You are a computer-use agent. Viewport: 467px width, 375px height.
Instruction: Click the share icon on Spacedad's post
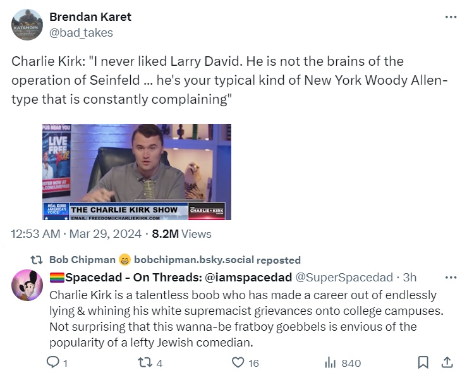pyautogui.click(x=446, y=362)
